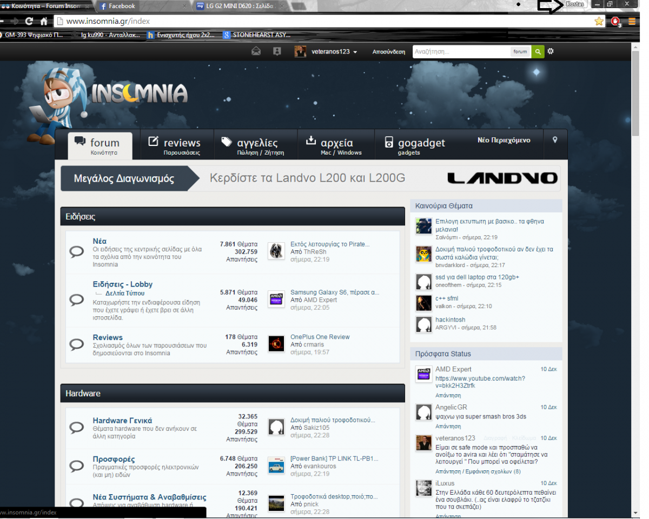Click the green magnifier search button
The height and width of the screenshot is (519, 649).
[538, 51]
